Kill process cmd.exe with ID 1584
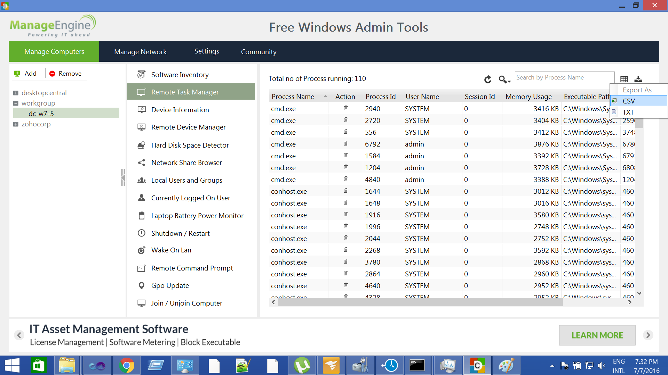This screenshot has width=668, height=375. coord(345,156)
